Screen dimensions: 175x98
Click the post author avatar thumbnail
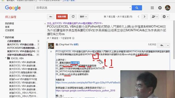(51, 46)
